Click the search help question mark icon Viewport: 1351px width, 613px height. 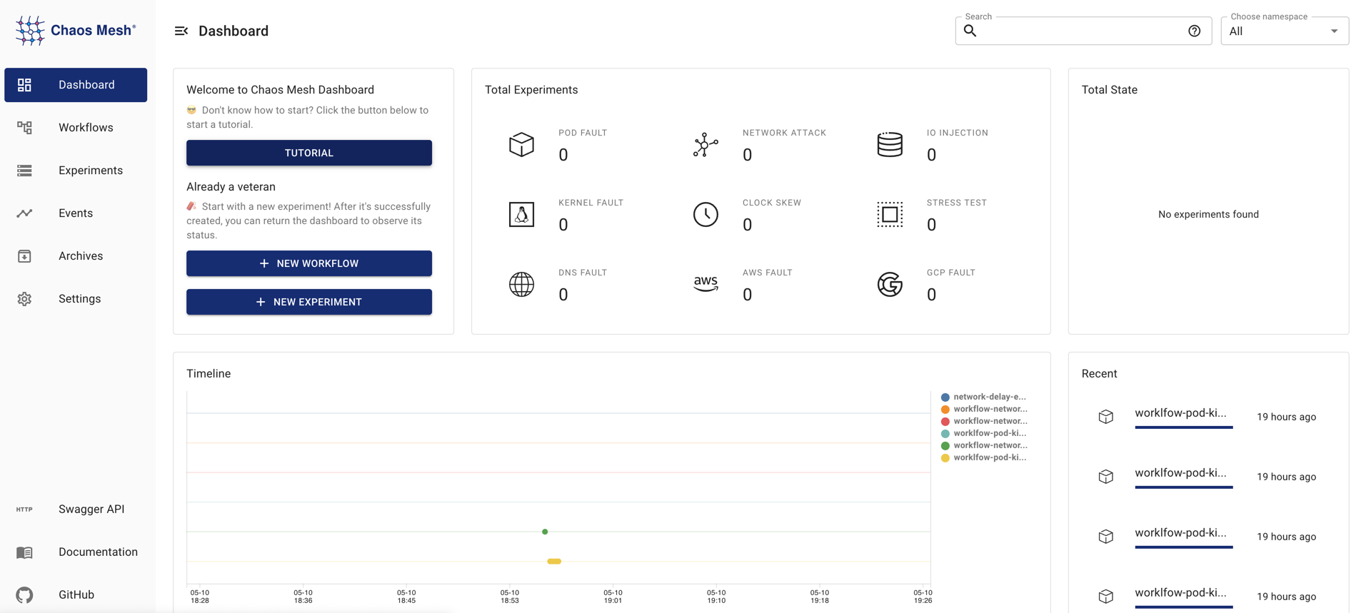[x=1194, y=31]
